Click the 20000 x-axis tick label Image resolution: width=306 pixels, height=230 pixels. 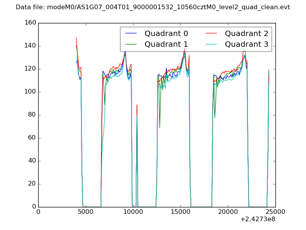(x=228, y=212)
